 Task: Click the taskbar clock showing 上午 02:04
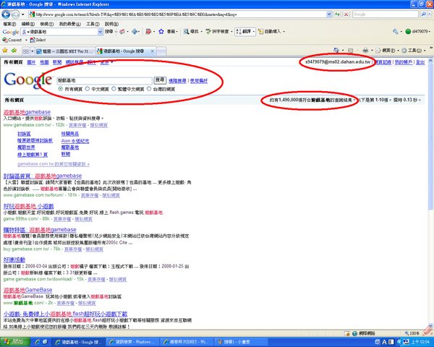(421, 342)
